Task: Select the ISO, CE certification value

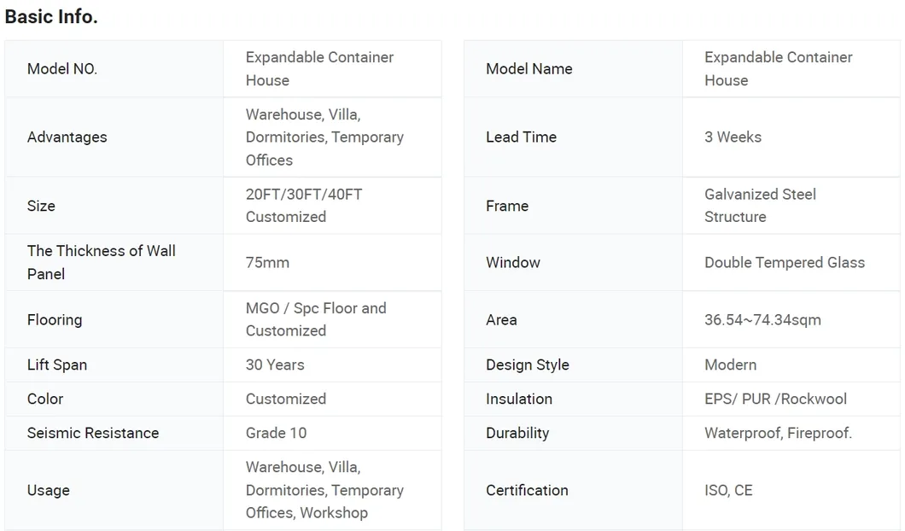Action: click(x=726, y=490)
